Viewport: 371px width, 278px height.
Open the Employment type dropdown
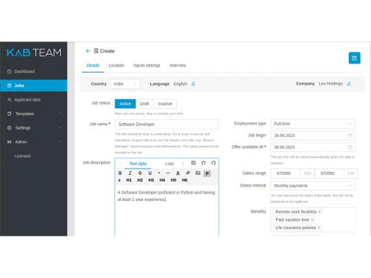coord(313,124)
